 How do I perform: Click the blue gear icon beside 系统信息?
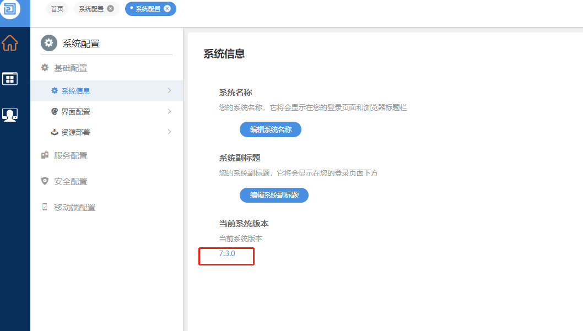click(55, 91)
